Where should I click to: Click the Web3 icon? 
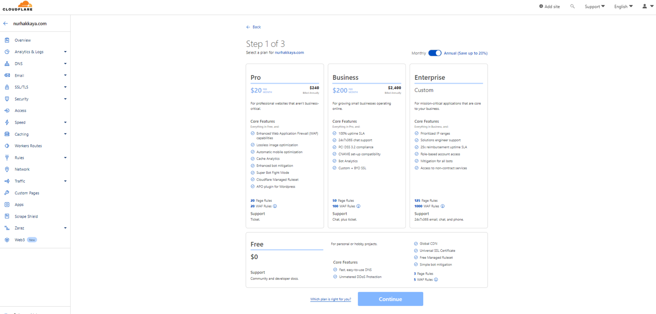tap(7, 240)
